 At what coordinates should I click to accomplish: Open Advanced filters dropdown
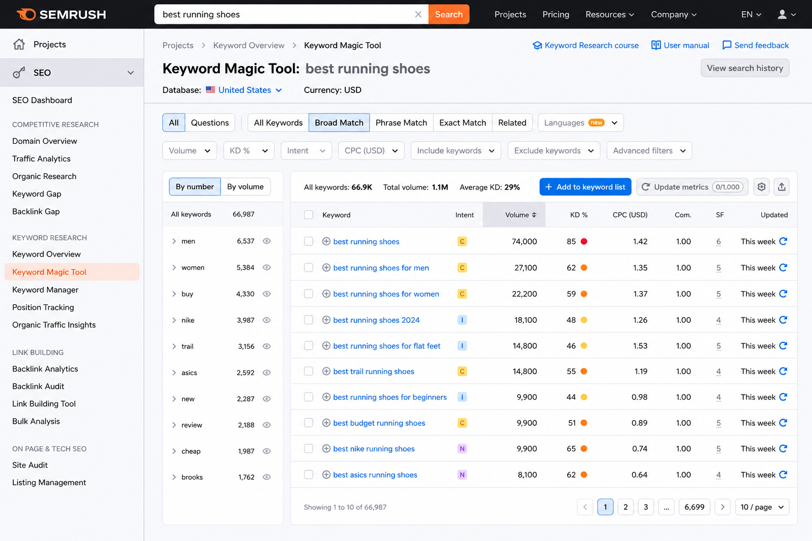(x=649, y=151)
